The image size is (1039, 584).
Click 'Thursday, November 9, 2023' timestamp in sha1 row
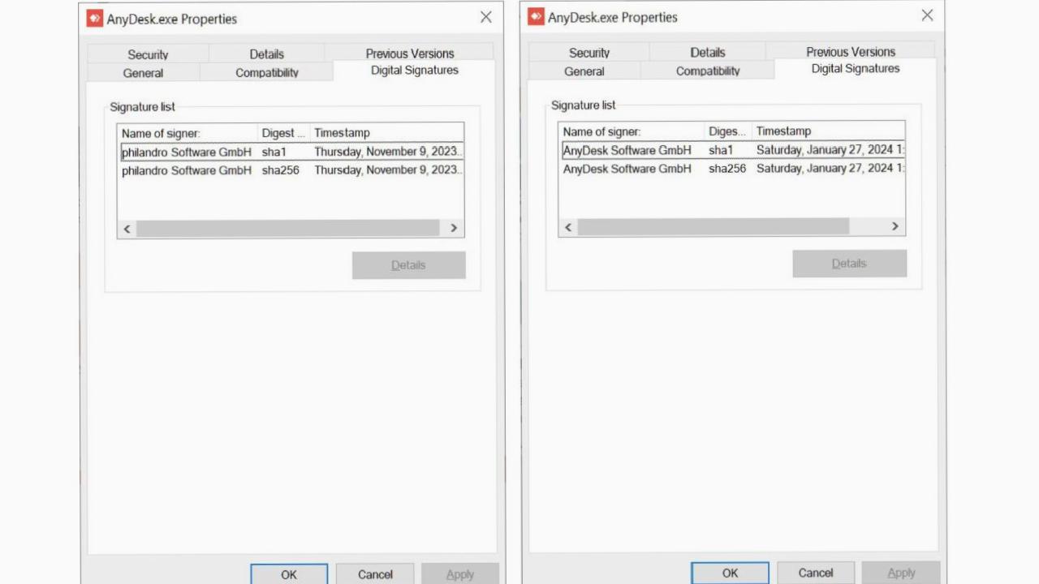pyautogui.click(x=388, y=152)
